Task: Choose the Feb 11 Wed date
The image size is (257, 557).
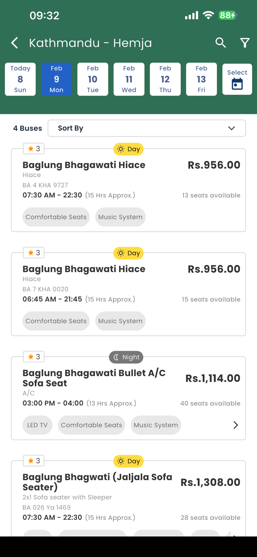Action: click(129, 79)
